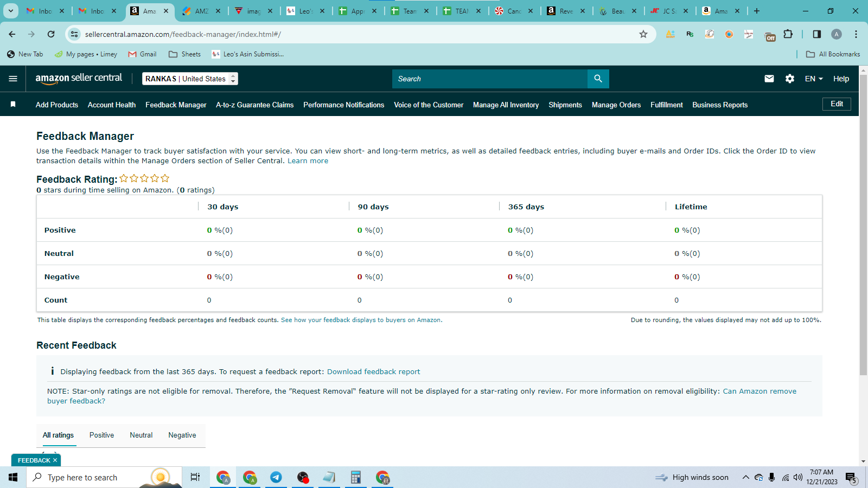
Task: View site information icon in address bar
Action: (x=74, y=34)
